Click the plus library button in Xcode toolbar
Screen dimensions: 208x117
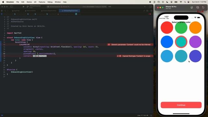145,6
